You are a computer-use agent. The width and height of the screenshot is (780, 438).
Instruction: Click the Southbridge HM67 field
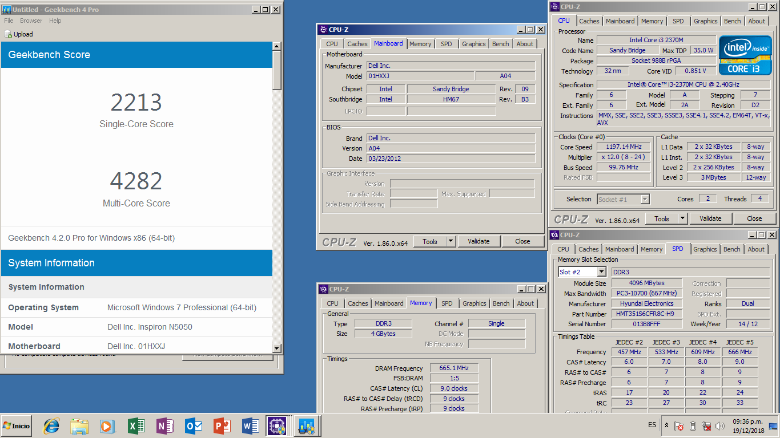pos(451,99)
